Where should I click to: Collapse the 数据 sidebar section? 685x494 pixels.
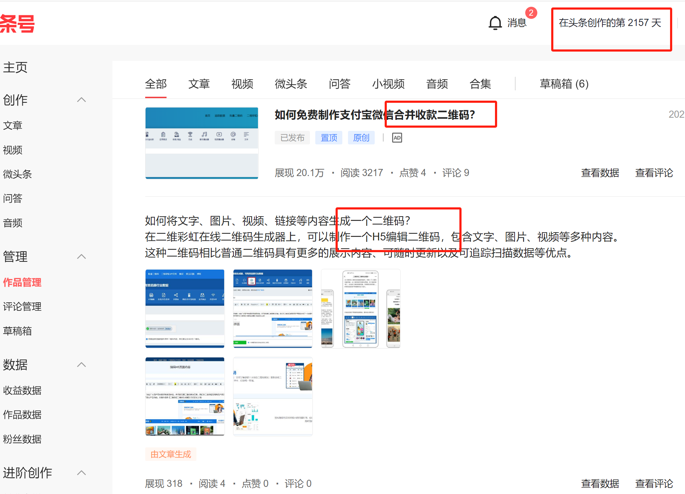pos(81,365)
